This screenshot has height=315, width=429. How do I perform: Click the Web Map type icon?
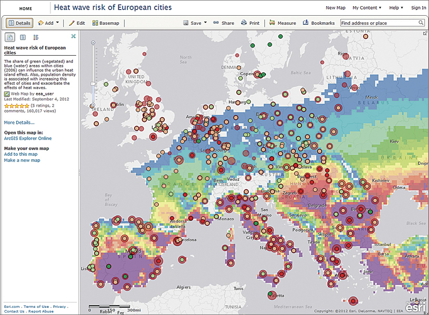[x=7, y=94]
